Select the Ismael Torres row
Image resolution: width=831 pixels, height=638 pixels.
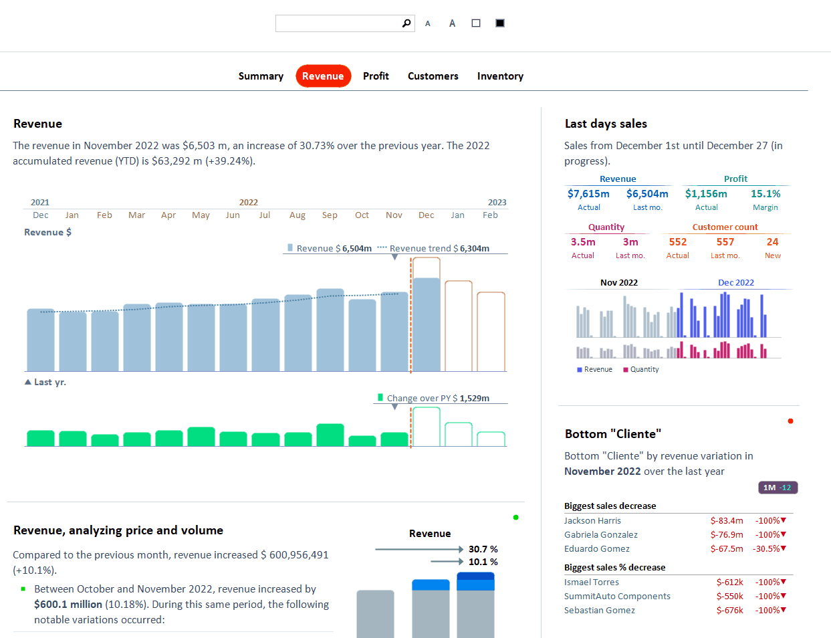point(678,582)
